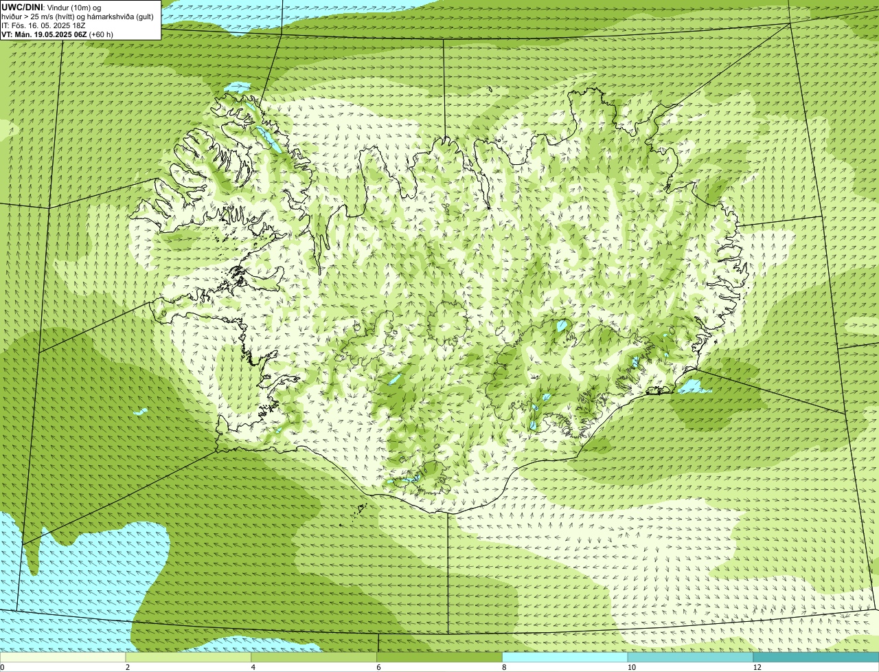Pick the 8–10 m/s light cyan colorbar segment

click(x=565, y=657)
